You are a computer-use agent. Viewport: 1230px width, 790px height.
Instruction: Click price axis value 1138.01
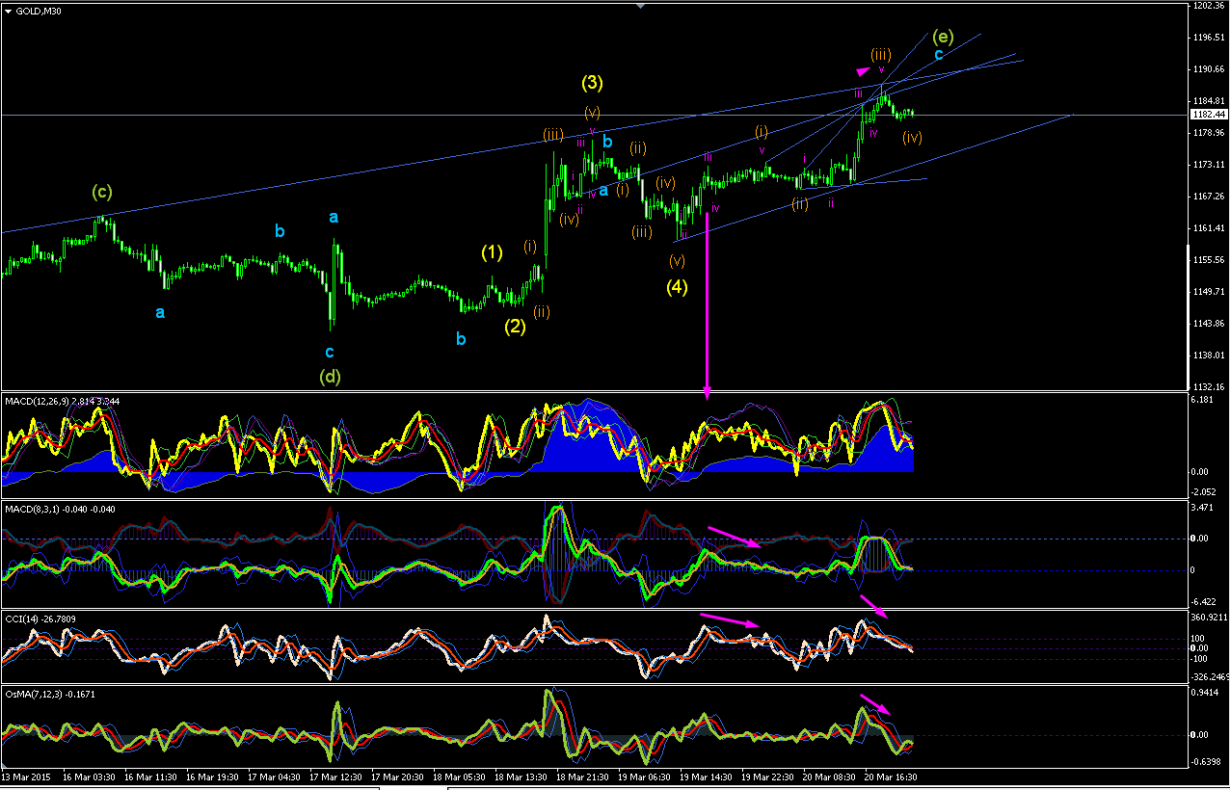(x=1207, y=355)
